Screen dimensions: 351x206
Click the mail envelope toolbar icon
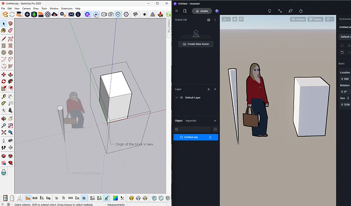click(71, 14)
